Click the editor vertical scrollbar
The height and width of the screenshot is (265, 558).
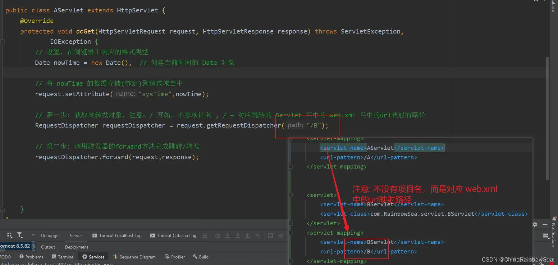pos(548,118)
